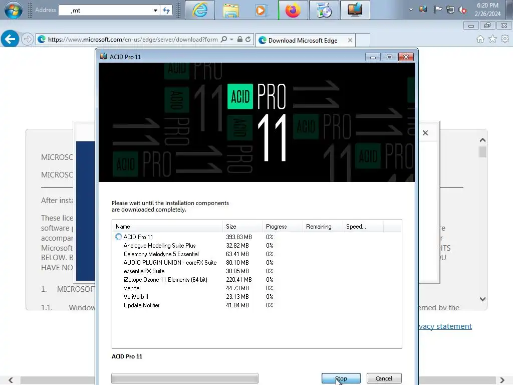Open Internet Explorer Tools gear
Screen dimensions: 513x385
pyautogui.click(x=505, y=39)
